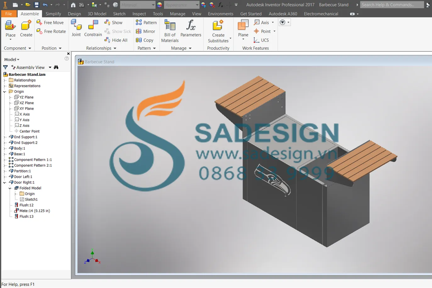Open the Environments ribbon tab

[221, 14]
